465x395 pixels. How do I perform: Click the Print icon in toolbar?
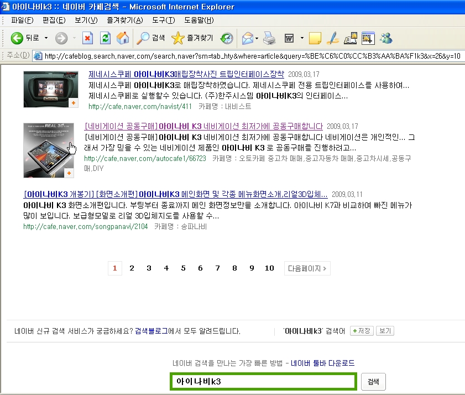coord(269,38)
